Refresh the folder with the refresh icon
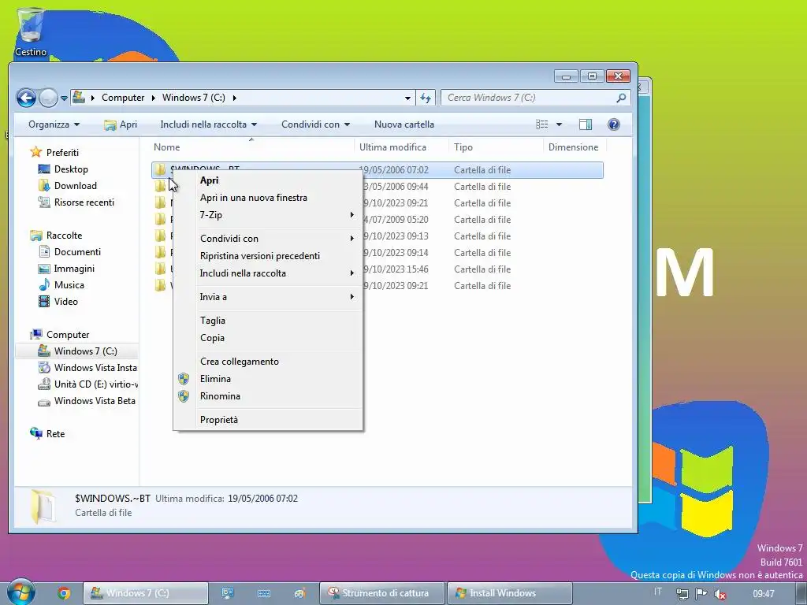Viewport: 807px width, 605px height. tap(426, 98)
